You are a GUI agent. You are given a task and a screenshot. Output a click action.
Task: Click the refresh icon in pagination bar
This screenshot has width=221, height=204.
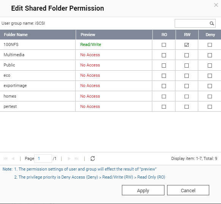(93, 158)
